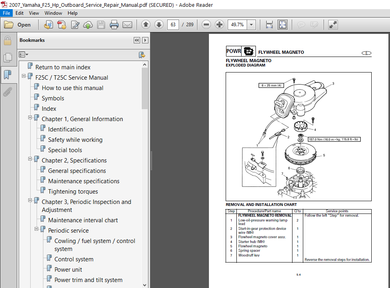The width and height of the screenshot is (390, 288).
Task: Click the highlight text tool icon
Action: pos(314,25)
